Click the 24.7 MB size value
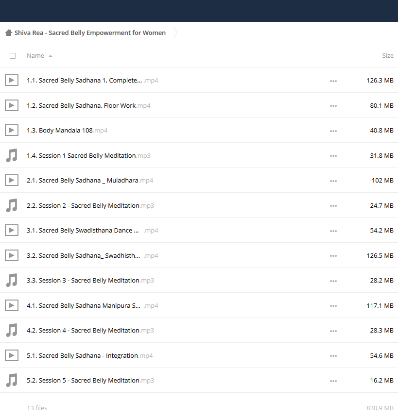 pyautogui.click(x=382, y=205)
